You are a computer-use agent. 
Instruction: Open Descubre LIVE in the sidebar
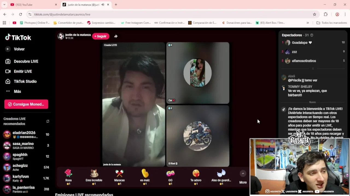tap(22, 61)
